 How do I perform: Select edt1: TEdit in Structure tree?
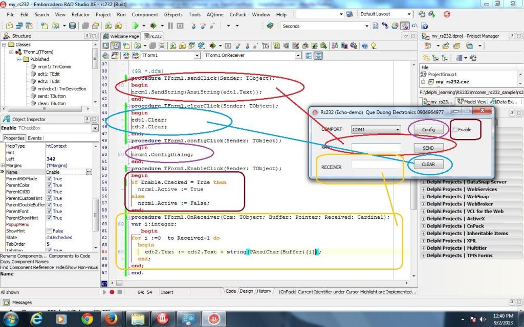pos(48,74)
